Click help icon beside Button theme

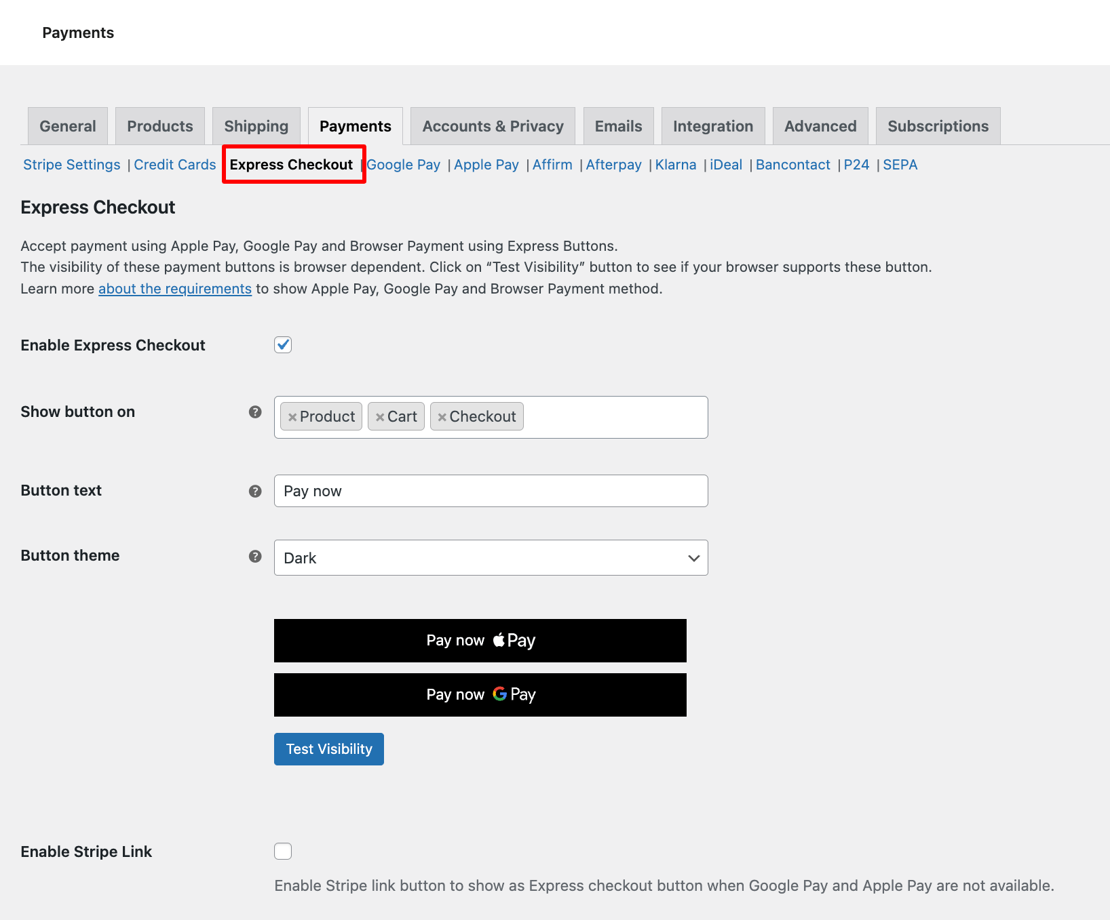[255, 557]
